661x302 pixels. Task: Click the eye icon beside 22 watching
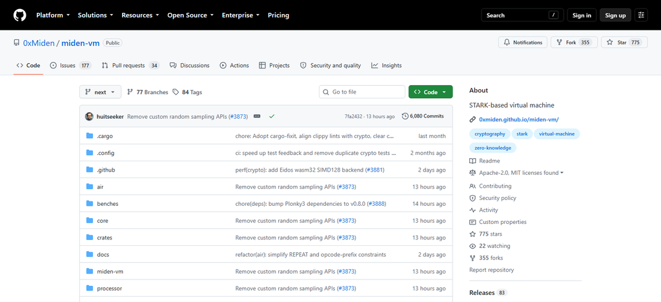pyautogui.click(x=472, y=246)
